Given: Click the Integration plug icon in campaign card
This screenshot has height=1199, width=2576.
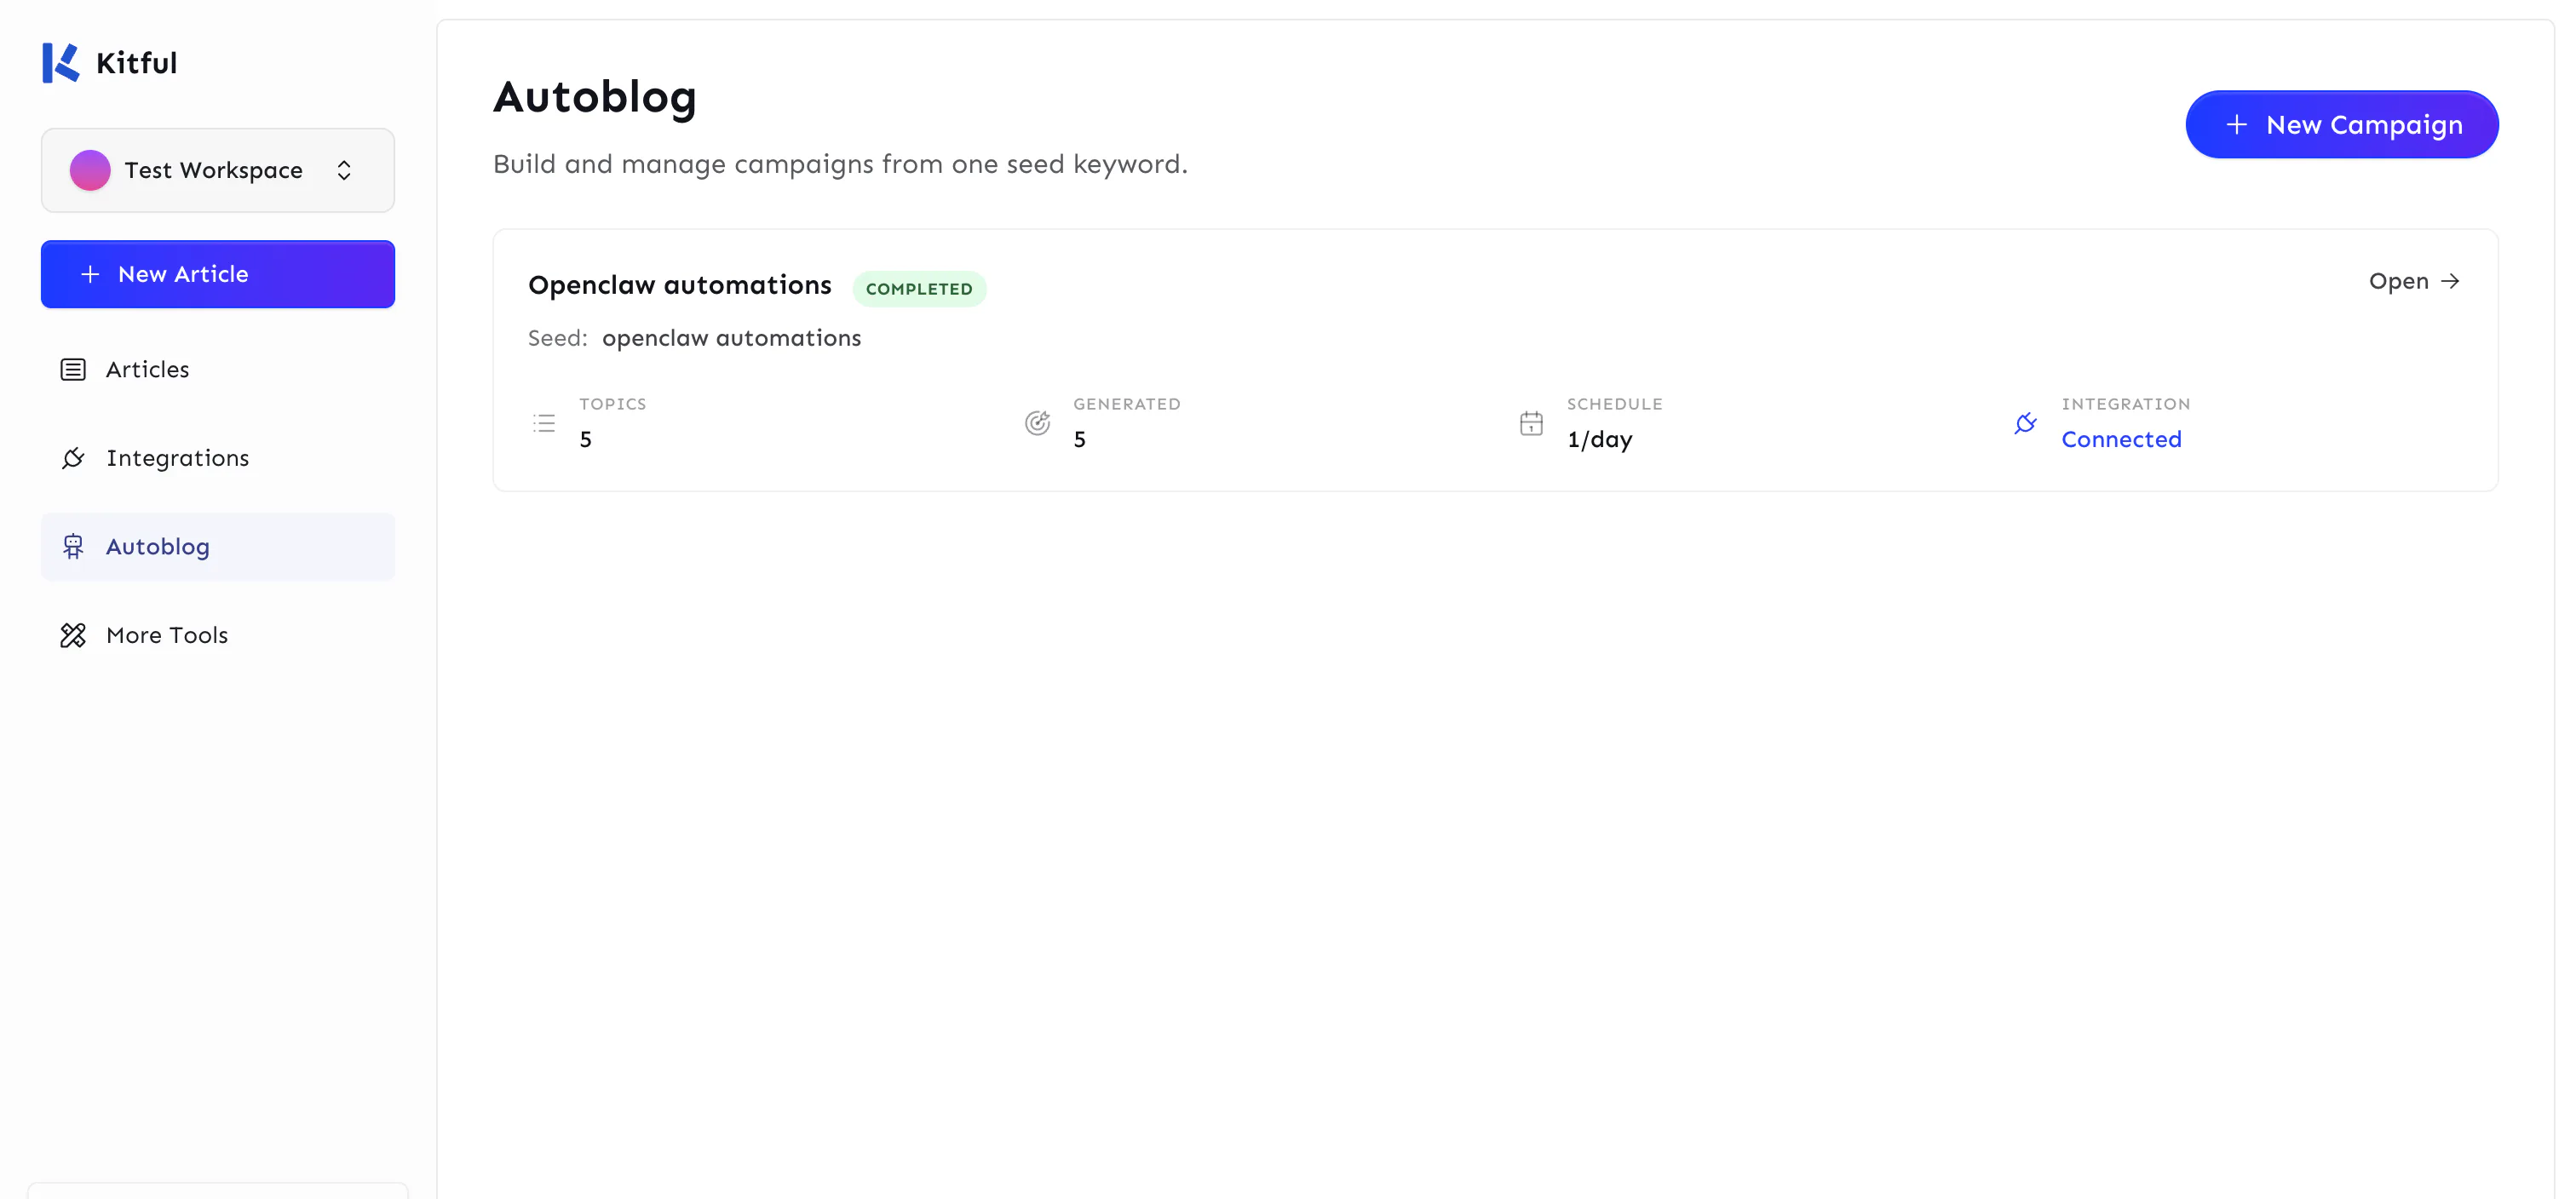Looking at the screenshot, I should 2025,423.
